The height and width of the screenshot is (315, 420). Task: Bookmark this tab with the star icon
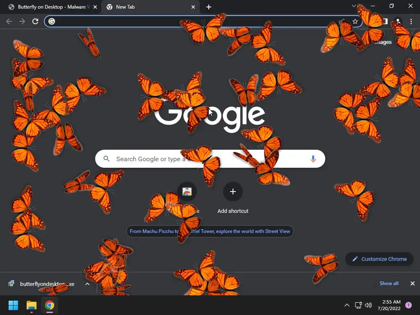click(x=355, y=21)
